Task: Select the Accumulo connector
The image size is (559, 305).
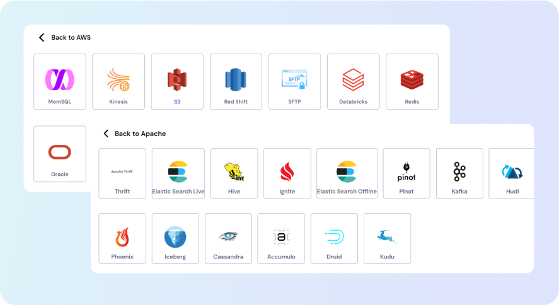Action: [281, 238]
